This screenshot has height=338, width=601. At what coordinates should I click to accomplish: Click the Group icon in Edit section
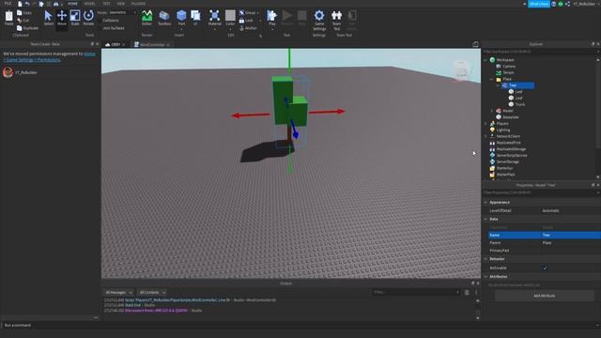(242, 12)
